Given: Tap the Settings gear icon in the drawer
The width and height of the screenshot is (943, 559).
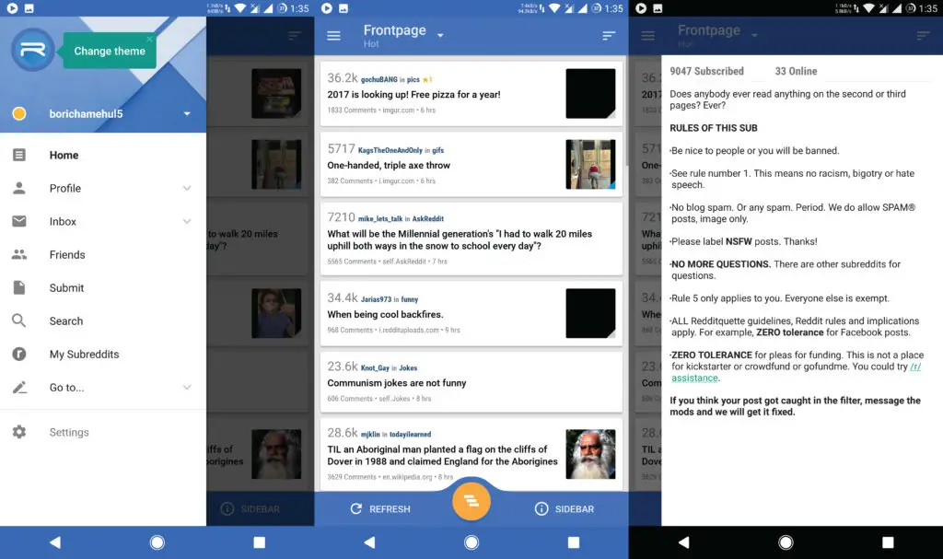Looking at the screenshot, I should click(x=19, y=432).
